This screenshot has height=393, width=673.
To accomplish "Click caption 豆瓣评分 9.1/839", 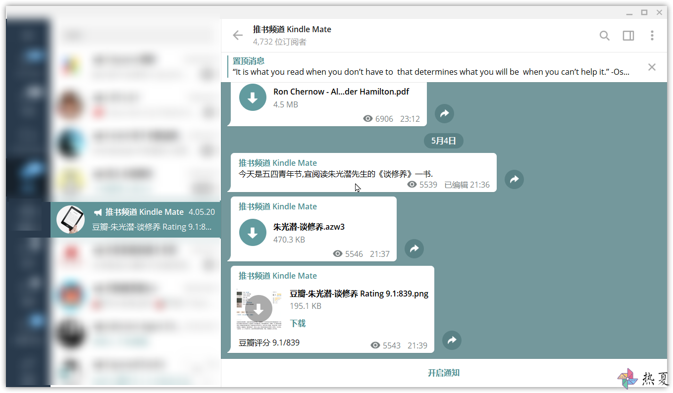I will 269,343.
